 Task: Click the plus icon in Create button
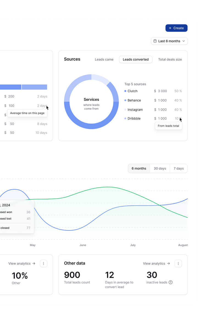pos(170,28)
